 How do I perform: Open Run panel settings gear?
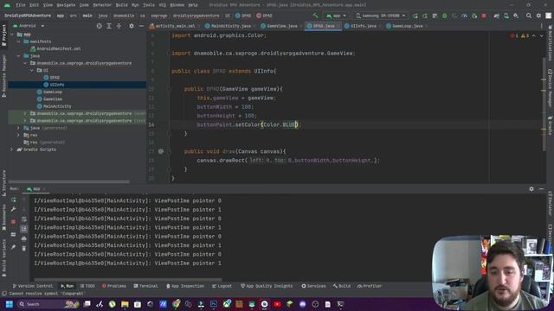(531, 189)
